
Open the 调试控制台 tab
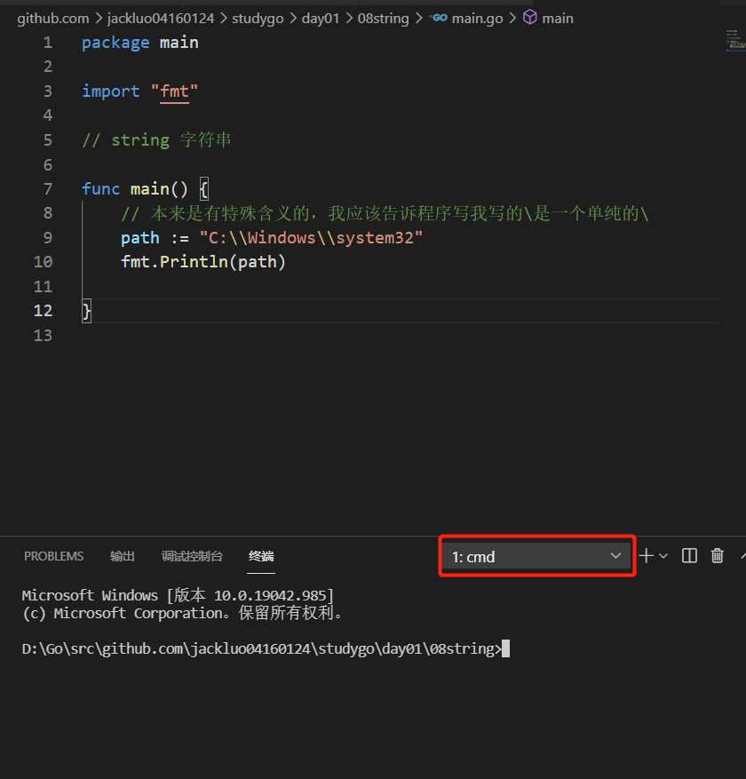click(x=192, y=556)
